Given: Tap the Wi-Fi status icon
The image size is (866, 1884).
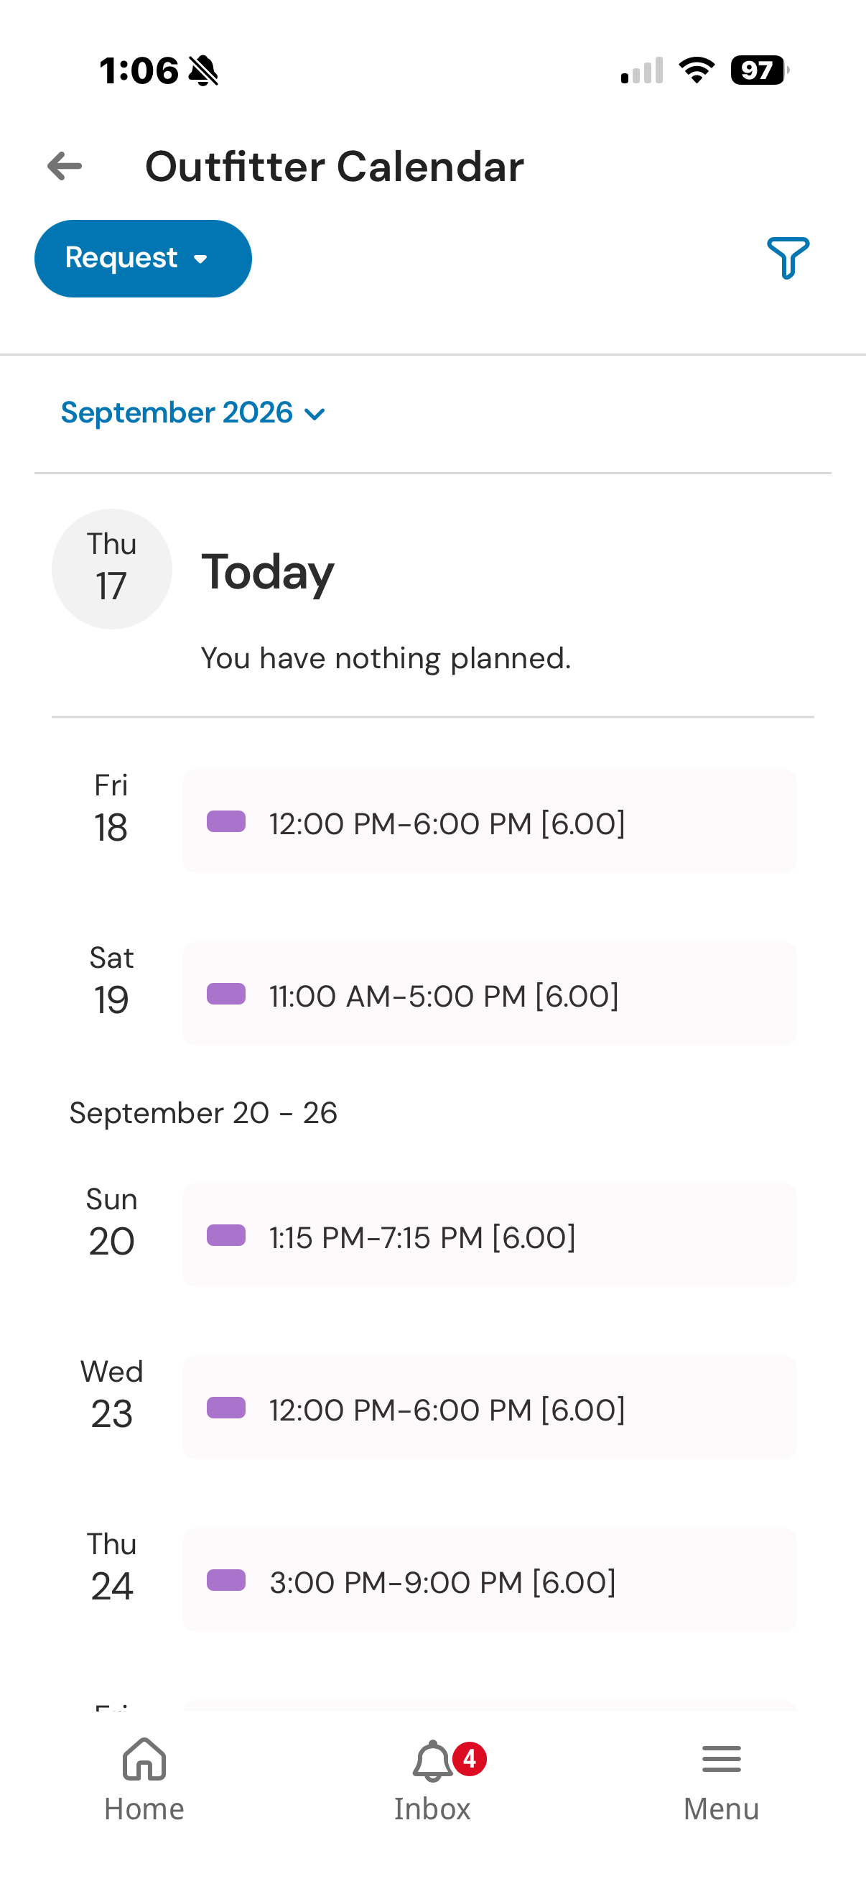Looking at the screenshot, I should [697, 70].
